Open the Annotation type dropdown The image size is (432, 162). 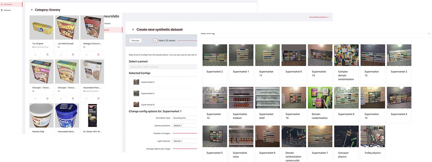click(184, 118)
